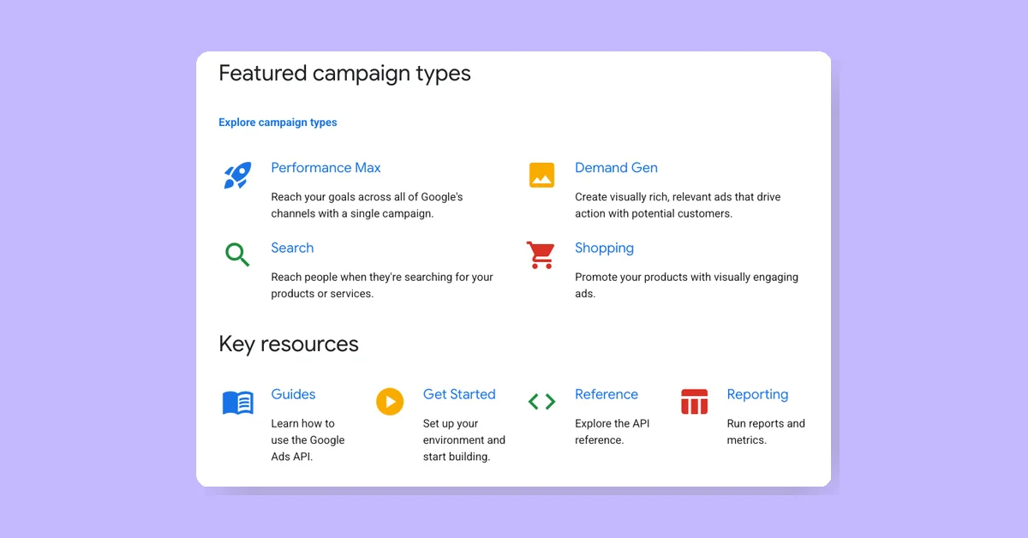The height and width of the screenshot is (538, 1028).
Task: Open the Demand Gen link
Action: pos(616,168)
